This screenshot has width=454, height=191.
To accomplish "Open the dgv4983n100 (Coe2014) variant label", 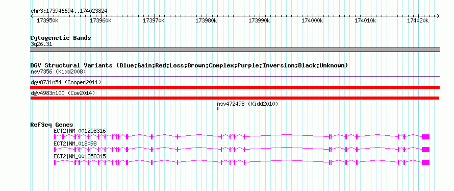I will click(x=63, y=93).
